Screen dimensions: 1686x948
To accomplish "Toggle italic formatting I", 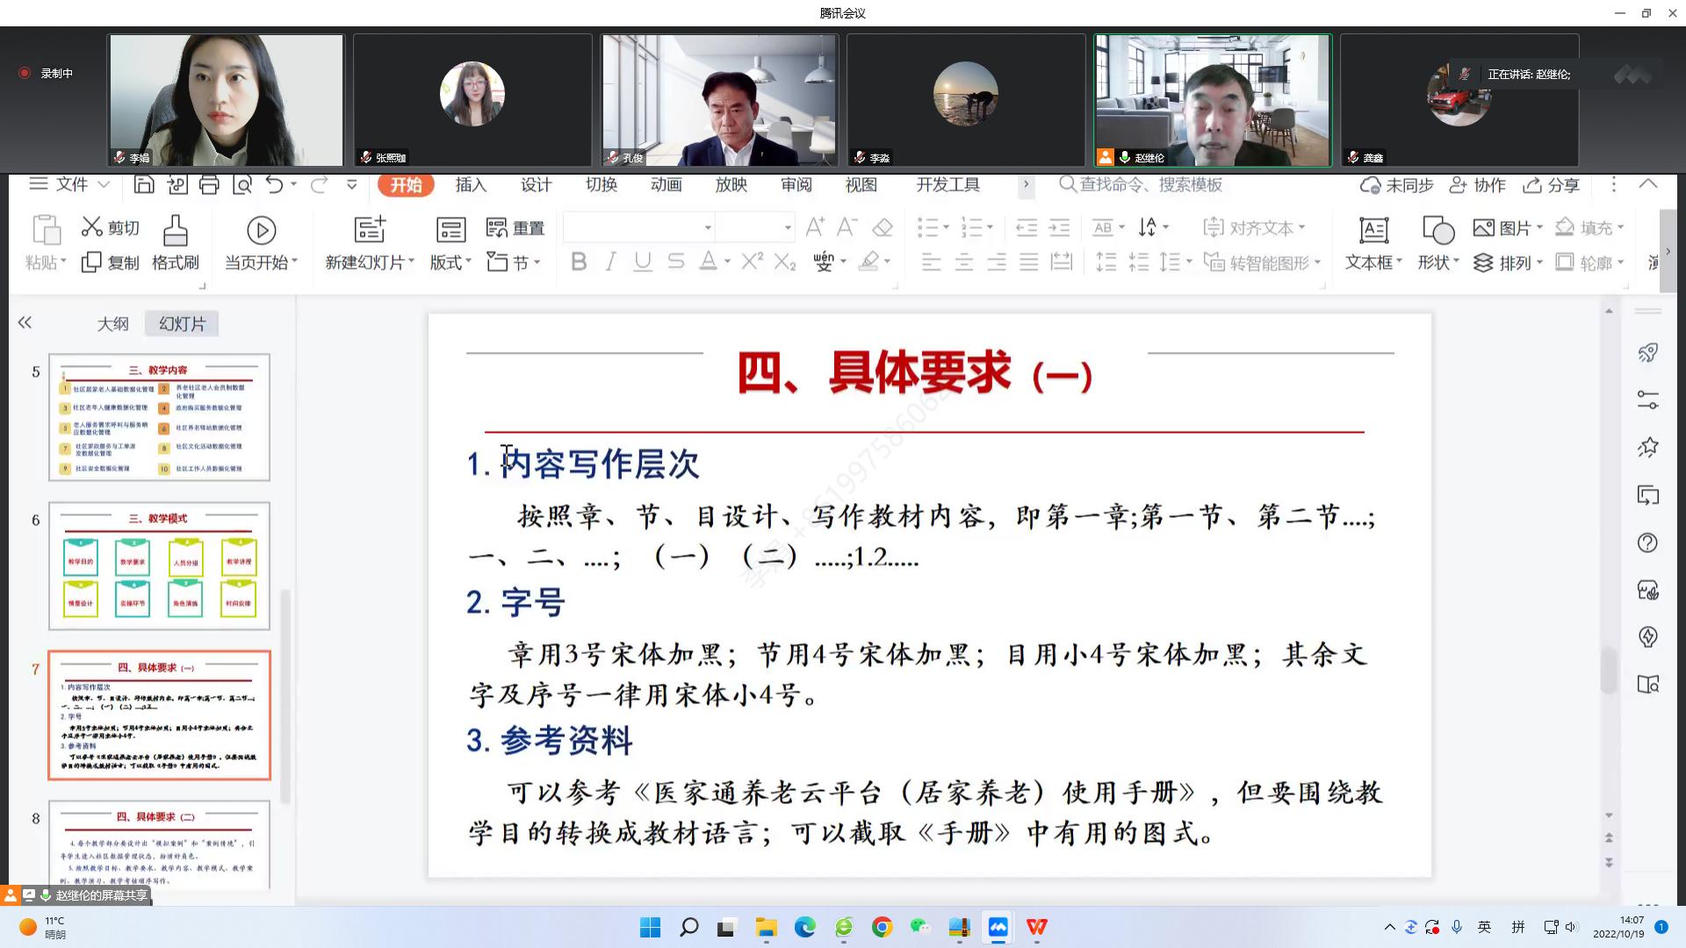I will (610, 262).
